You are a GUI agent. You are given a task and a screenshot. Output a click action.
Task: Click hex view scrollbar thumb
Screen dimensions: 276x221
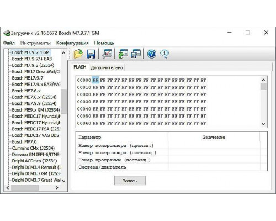click(263, 87)
